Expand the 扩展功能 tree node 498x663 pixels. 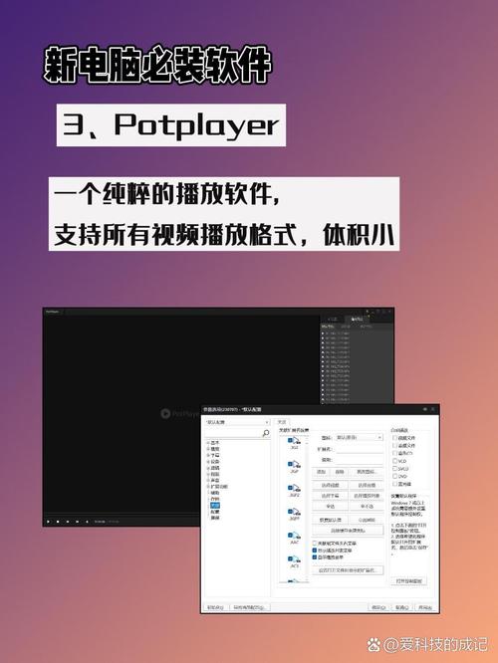[208, 487]
